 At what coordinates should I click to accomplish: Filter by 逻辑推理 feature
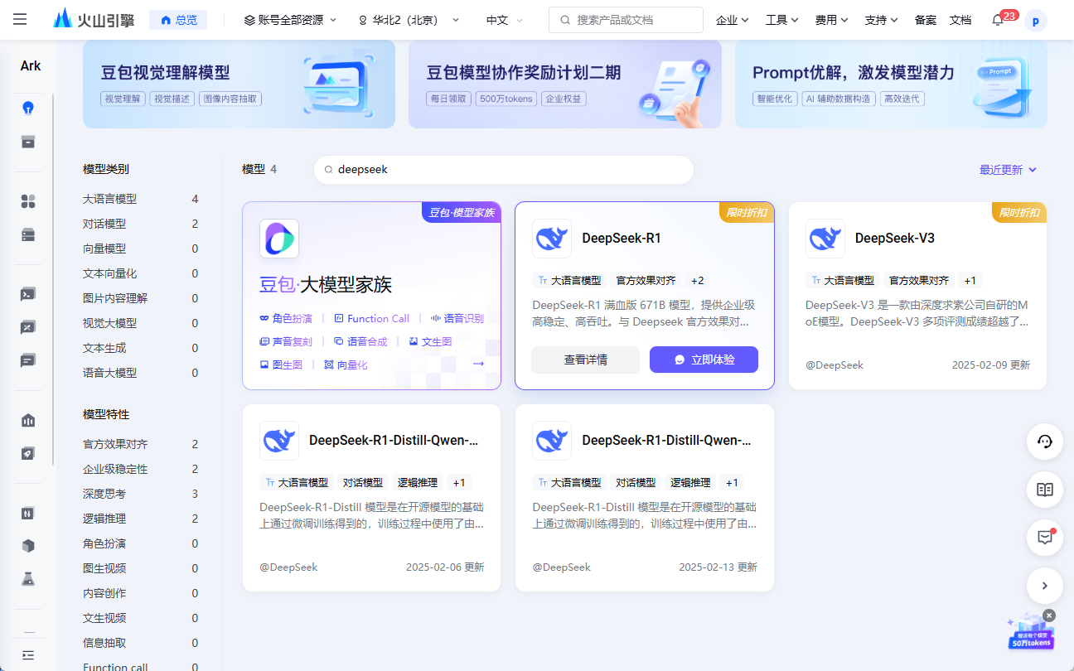[x=141, y=519]
